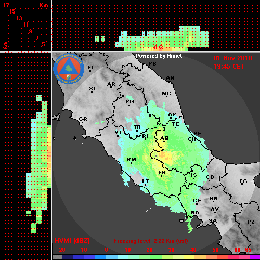
Task: Click the magenta swatch of the color bar
Action: click(255, 257)
